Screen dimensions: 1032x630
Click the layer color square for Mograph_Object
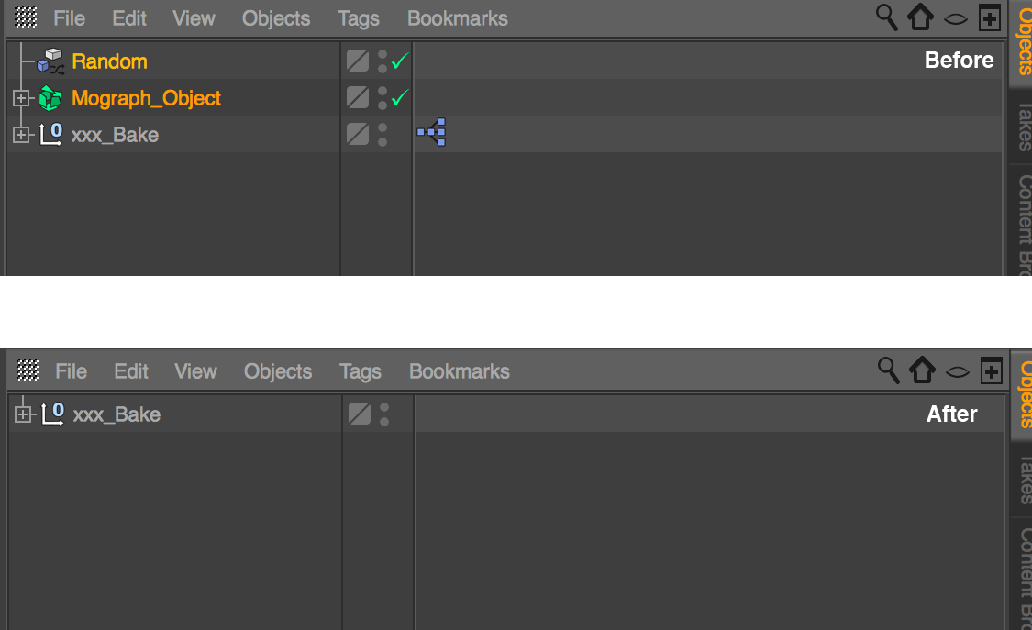tap(358, 98)
